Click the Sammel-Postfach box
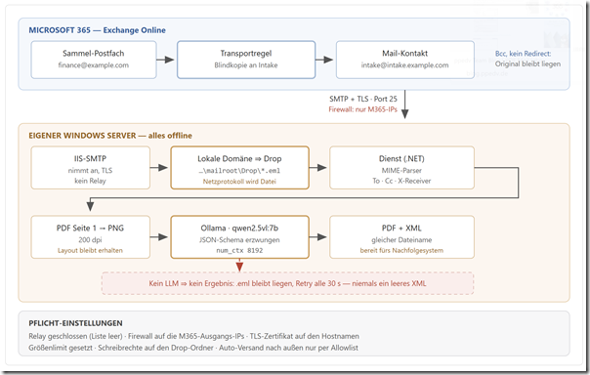The width and height of the screenshot is (590, 375). tap(94, 60)
